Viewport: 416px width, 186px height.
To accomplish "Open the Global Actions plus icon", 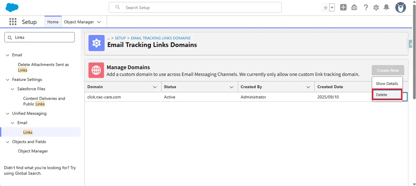I will pos(343,7).
